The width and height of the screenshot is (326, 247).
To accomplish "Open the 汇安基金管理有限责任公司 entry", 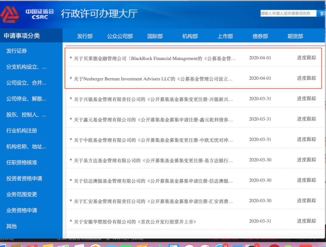I will 153,201.
